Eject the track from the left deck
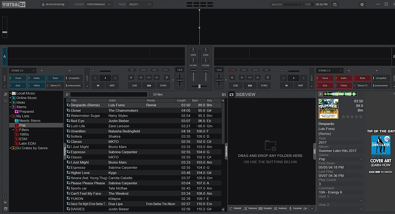395x214 pixels. click(x=167, y=78)
